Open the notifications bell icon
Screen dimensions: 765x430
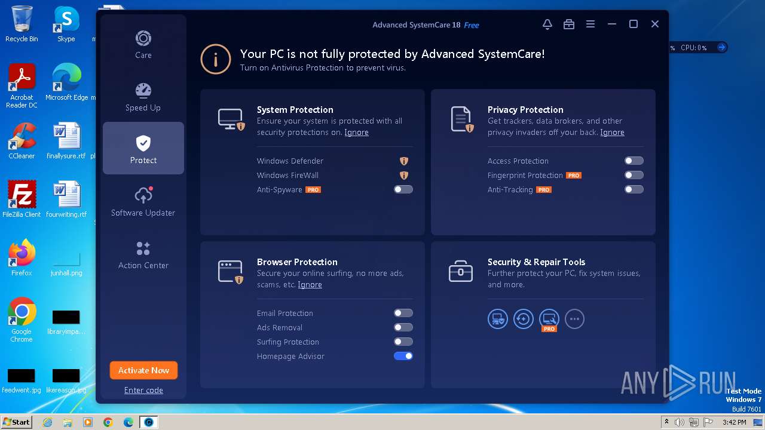coord(547,24)
